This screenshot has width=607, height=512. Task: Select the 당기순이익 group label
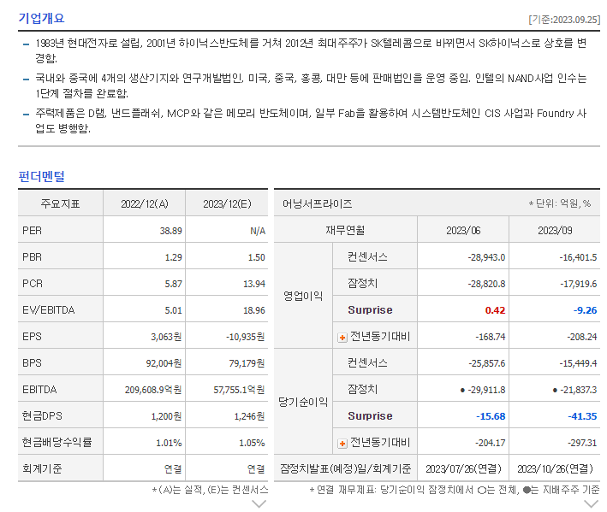click(303, 403)
